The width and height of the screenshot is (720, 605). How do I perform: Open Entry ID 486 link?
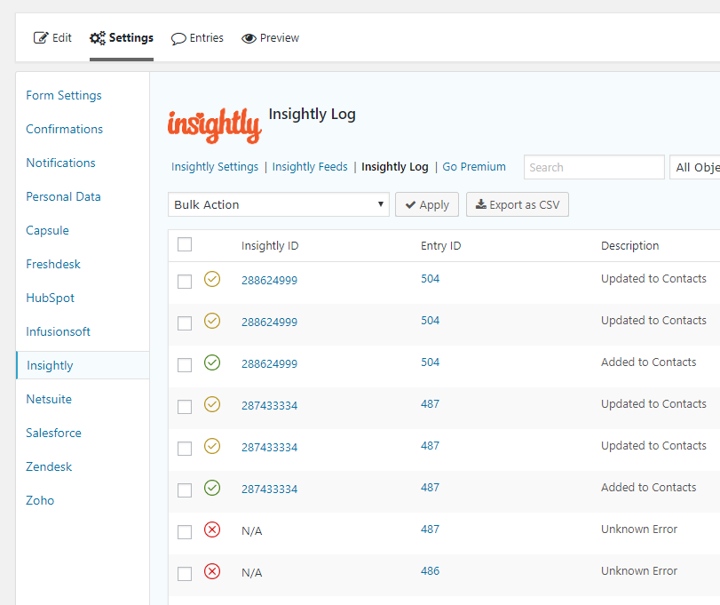click(431, 571)
